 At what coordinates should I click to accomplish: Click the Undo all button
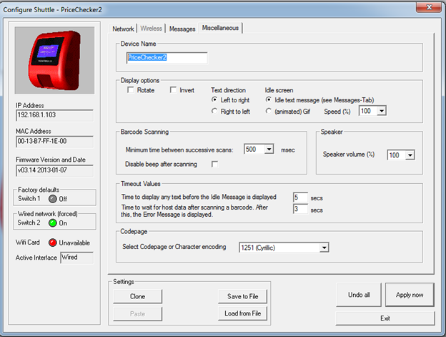pyautogui.click(x=359, y=295)
